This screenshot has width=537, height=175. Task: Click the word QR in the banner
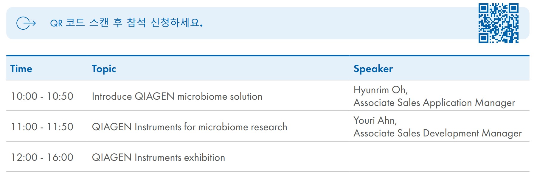tap(56, 23)
